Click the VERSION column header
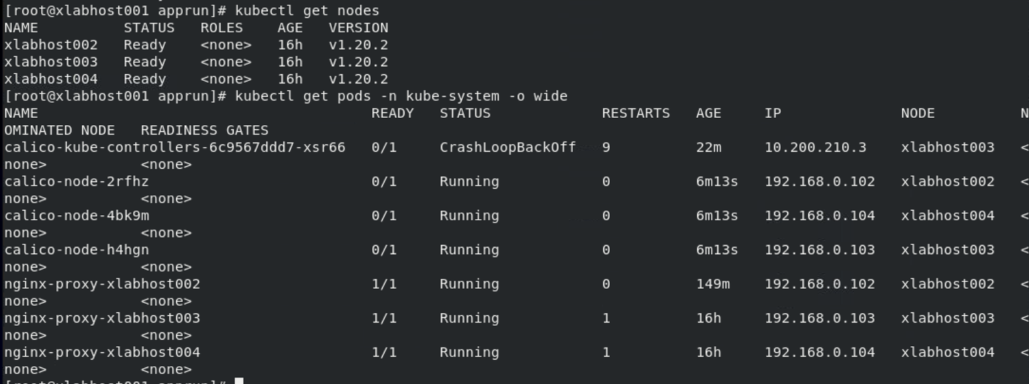Screen dimensions: 1029x384 click(x=358, y=28)
